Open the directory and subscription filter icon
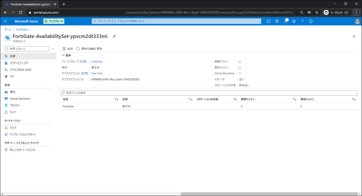 [x=277, y=21]
